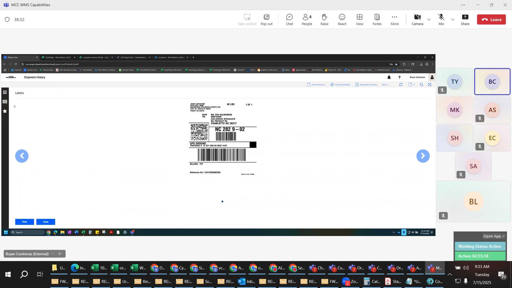Open Task View on the taskbar
Image resolution: width=512 pixels, height=288 pixels.
click(x=40, y=274)
